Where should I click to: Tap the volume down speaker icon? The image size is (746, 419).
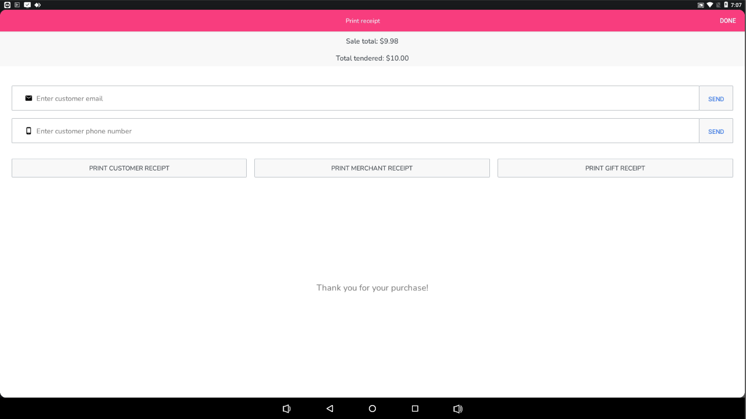(286, 409)
